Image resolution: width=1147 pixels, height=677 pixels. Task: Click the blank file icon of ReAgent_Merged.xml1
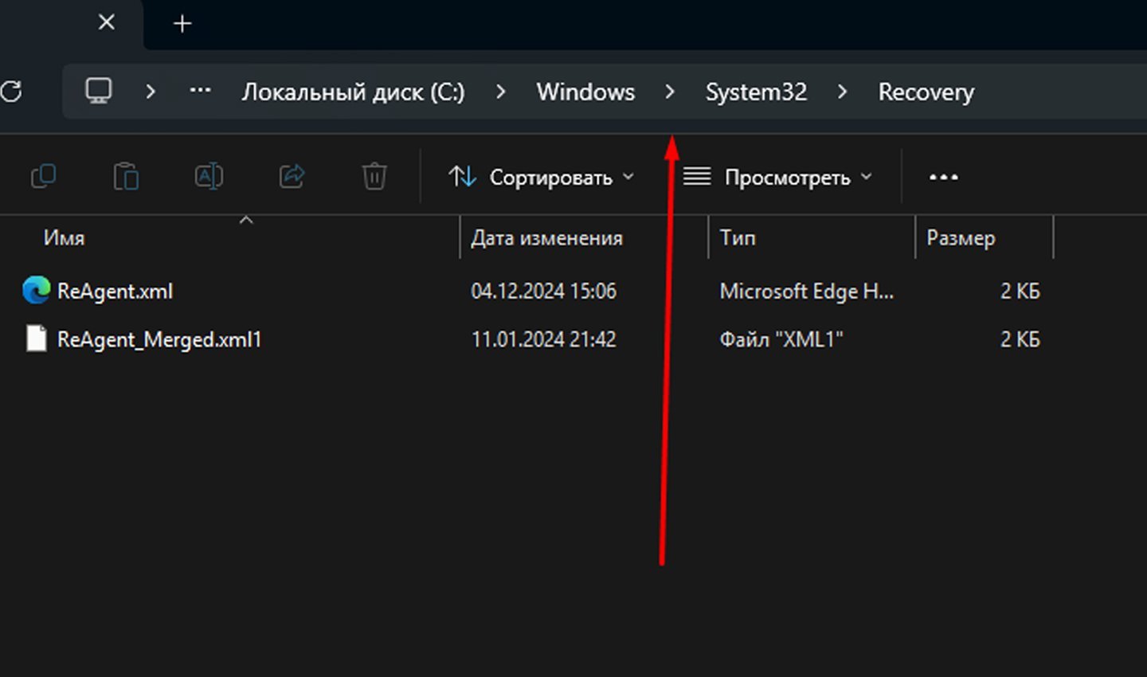pos(36,338)
